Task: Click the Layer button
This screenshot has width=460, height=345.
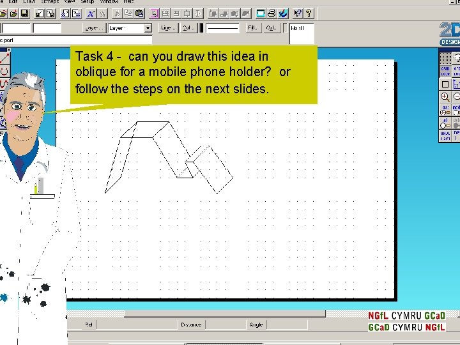Action: point(94,28)
